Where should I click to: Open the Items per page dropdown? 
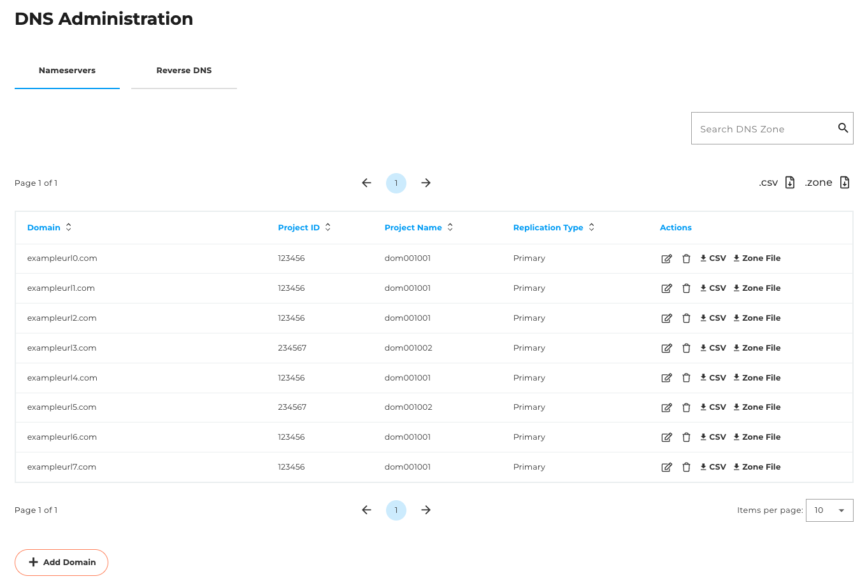click(x=829, y=510)
